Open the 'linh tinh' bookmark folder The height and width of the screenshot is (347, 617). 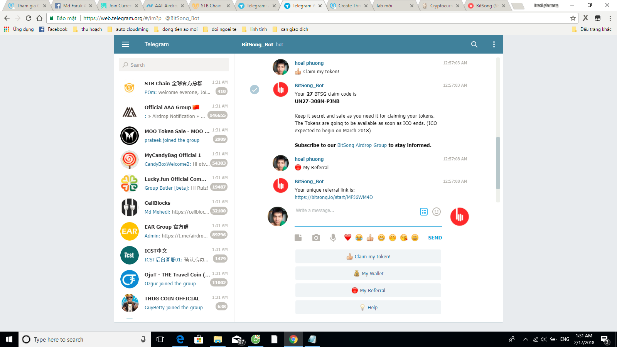pyautogui.click(x=255, y=29)
